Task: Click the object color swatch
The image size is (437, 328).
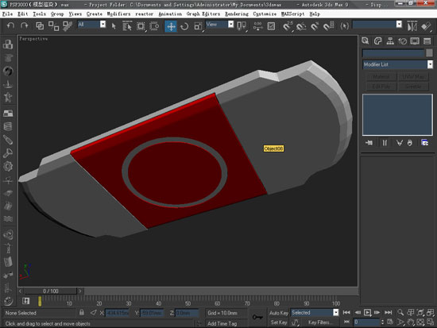Action: tap(429, 52)
